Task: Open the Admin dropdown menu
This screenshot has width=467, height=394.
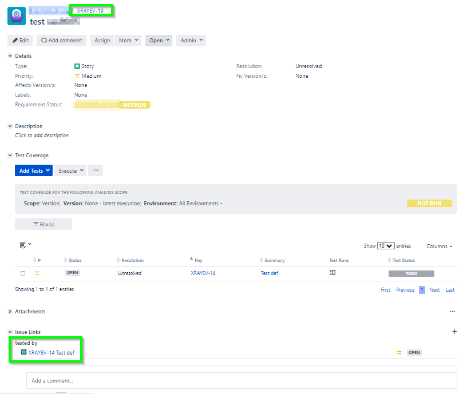Action: click(191, 41)
